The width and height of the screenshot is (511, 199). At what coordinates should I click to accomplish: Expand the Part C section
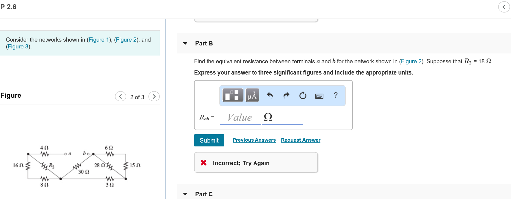point(185,194)
